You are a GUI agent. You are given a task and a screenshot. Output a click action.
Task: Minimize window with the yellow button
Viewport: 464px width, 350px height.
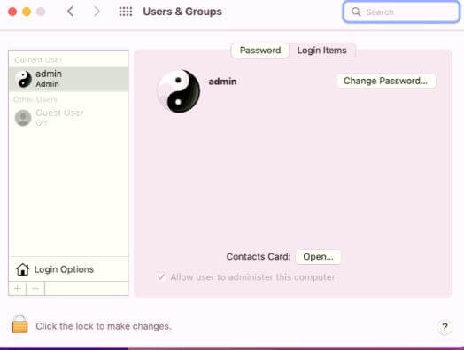click(27, 12)
